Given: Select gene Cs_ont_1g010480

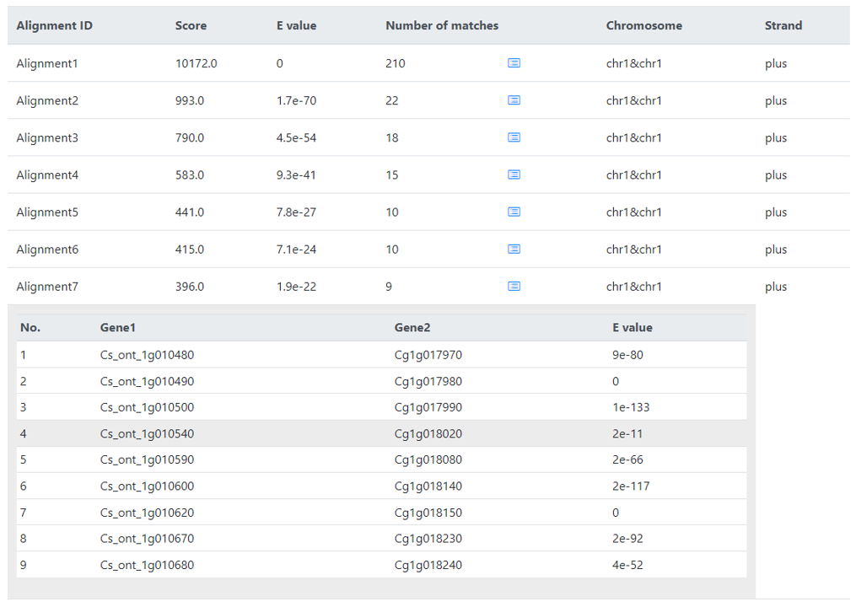Looking at the screenshot, I should coord(147,355).
